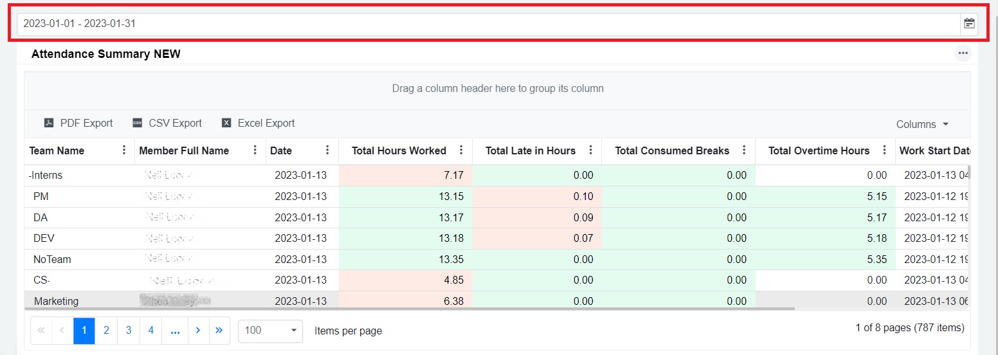This screenshot has width=998, height=355.
Task: Go to the next page arrow
Action: (197, 331)
